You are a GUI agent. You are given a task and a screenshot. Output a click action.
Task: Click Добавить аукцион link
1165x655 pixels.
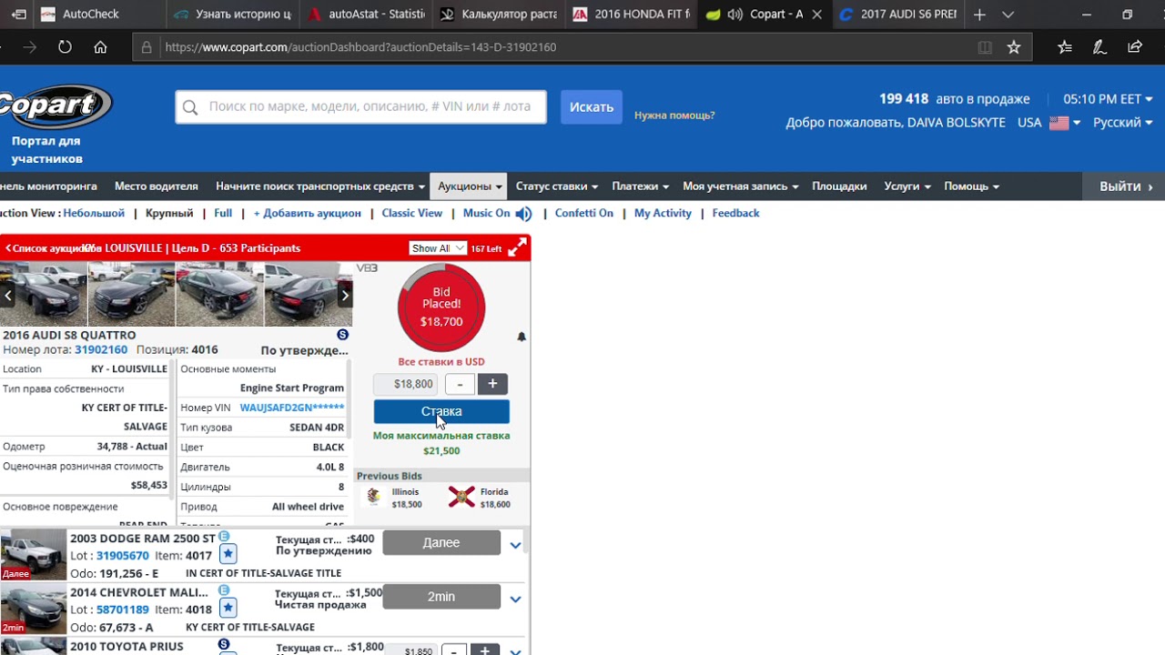[x=308, y=214]
